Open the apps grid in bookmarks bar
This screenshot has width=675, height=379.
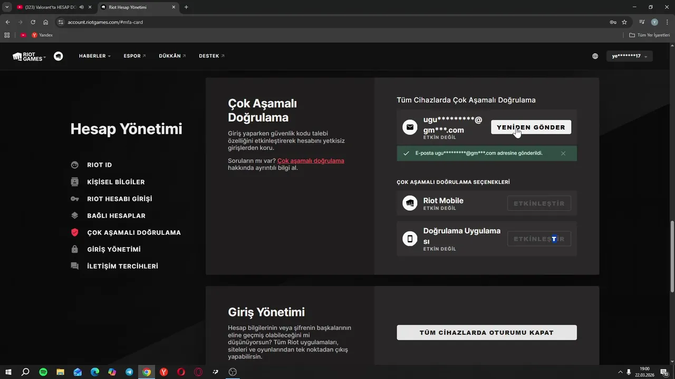point(7,35)
